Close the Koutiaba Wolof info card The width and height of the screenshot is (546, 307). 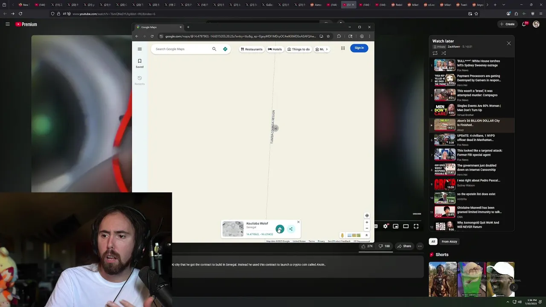pos(298,222)
